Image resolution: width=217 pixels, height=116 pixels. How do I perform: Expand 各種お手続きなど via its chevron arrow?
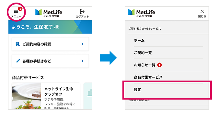(x=82, y=61)
